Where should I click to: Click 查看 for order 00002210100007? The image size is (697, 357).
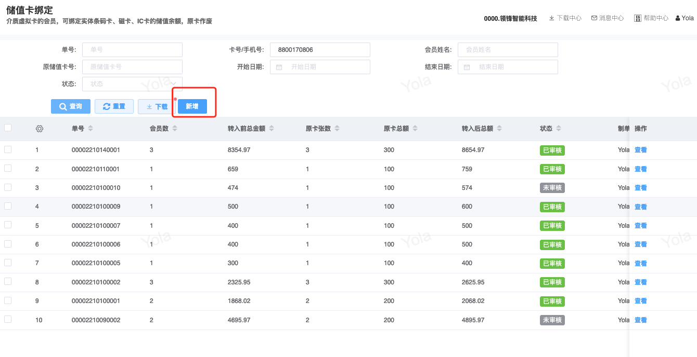[x=641, y=226]
